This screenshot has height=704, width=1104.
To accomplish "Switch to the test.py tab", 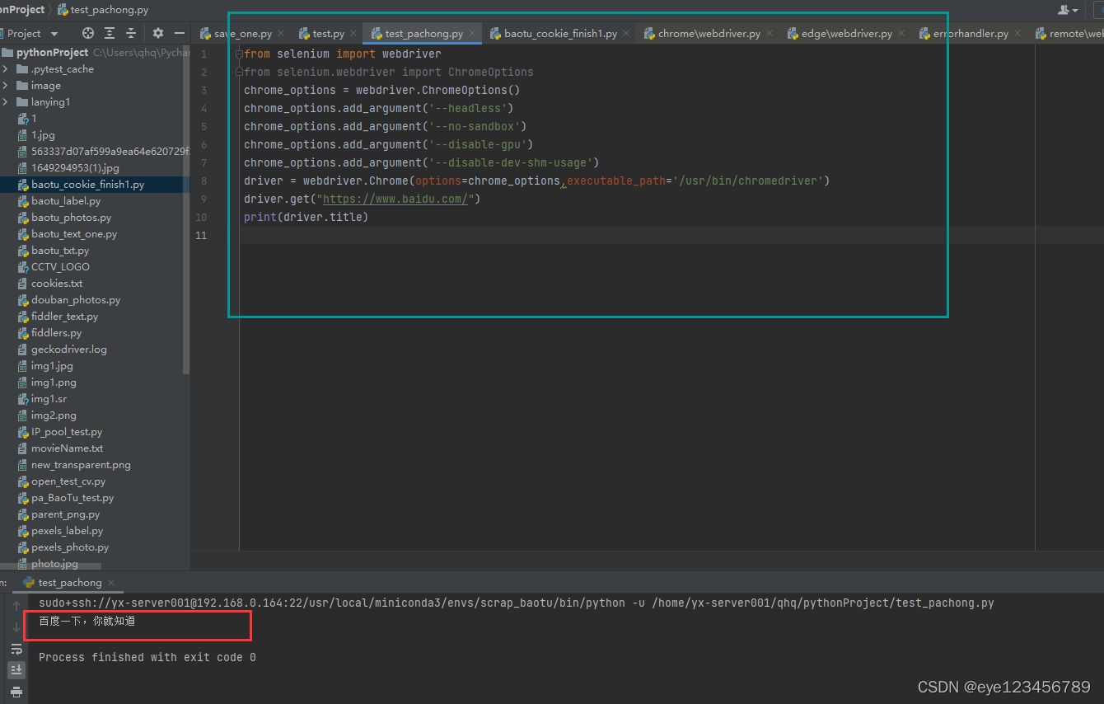I will [328, 33].
